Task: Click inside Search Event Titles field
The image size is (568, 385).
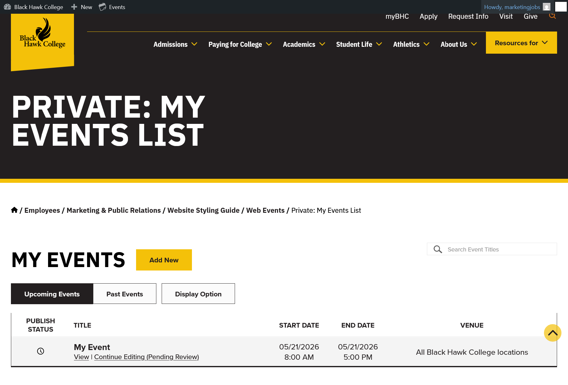Action: click(492, 249)
